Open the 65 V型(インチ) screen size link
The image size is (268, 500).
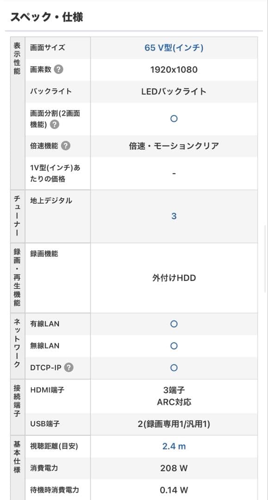coord(173,48)
